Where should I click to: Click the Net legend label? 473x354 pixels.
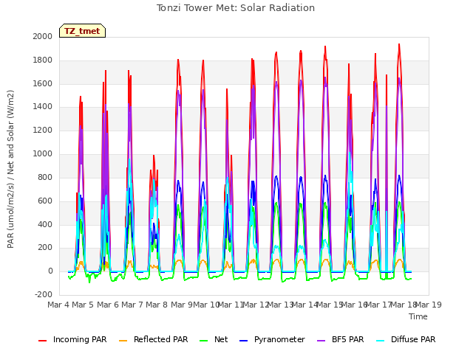(x=221, y=339)
